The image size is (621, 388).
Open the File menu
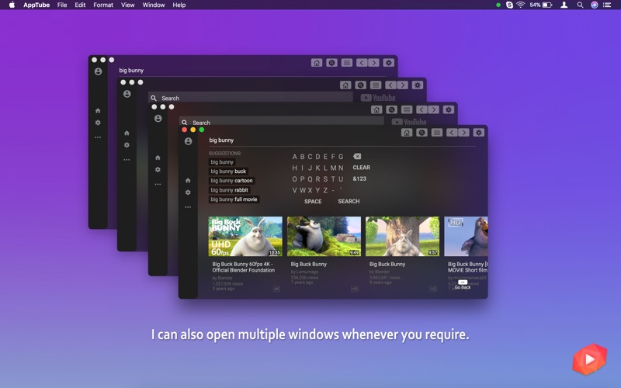(x=62, y=5)
